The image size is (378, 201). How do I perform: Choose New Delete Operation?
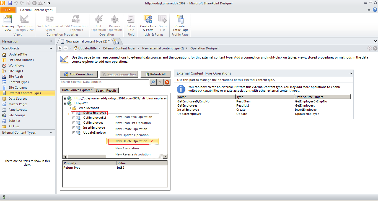[133, 141]
